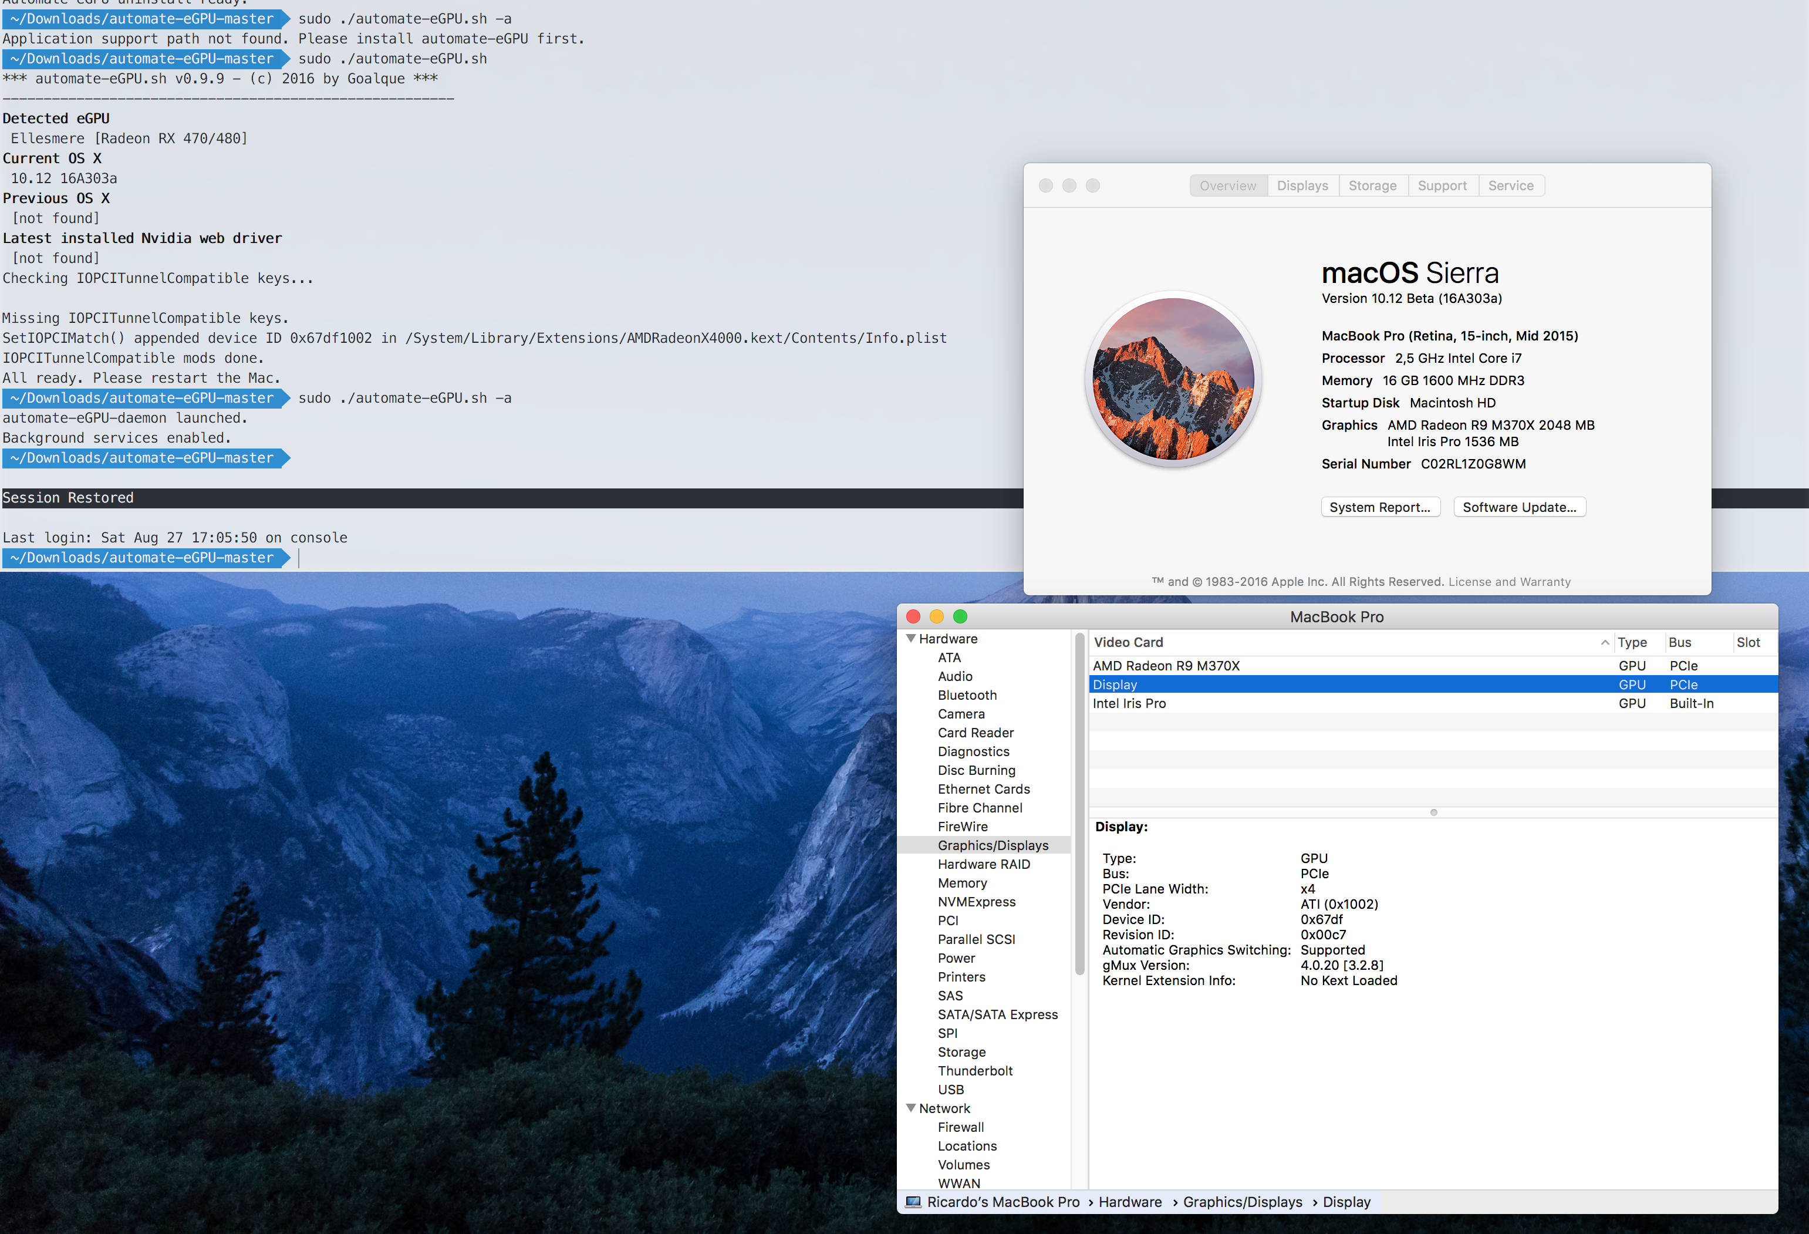Image resolution: width=1809 pixels, height=1234 pixels.
Task: Select FireWire in the sidebar
Action: click(x=962, y=826)
